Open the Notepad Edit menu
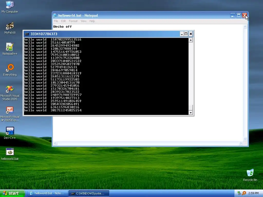Image resolution: width=263 pixels, height=197 pixels. (63, 21)
